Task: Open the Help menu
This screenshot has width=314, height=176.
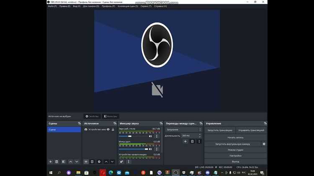Action: (160, 6)
